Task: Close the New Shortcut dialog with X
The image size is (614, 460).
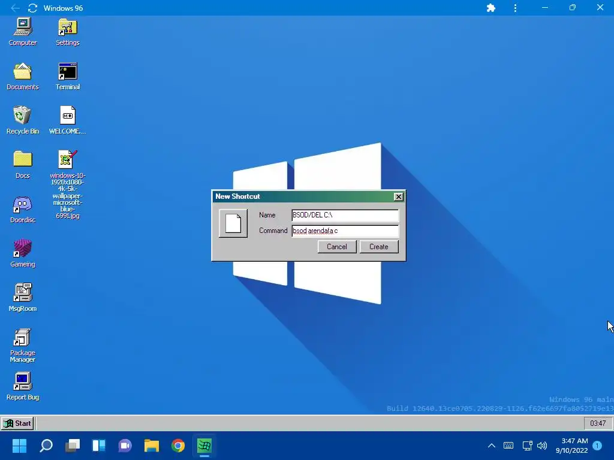Action: click(x=398, y=196)
